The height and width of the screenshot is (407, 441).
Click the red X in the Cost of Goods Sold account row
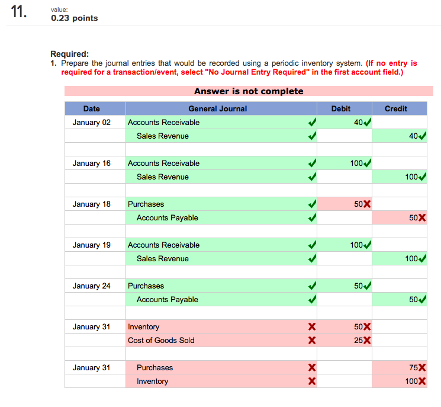point(312,340)
